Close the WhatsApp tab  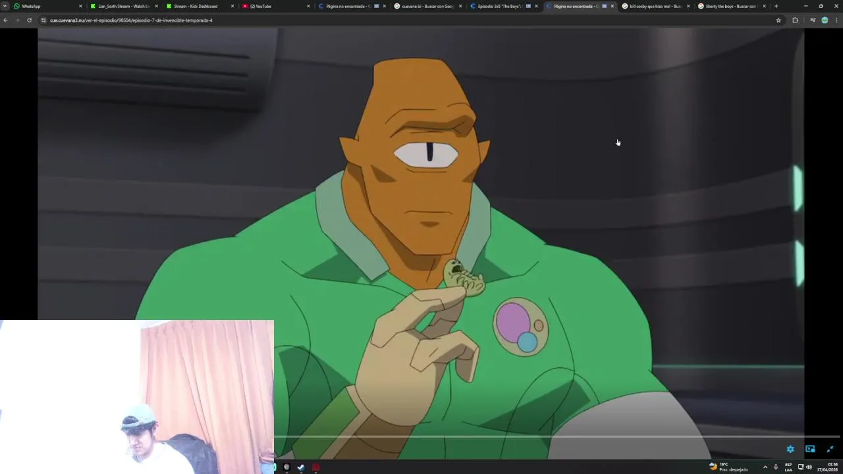(80, 6)
